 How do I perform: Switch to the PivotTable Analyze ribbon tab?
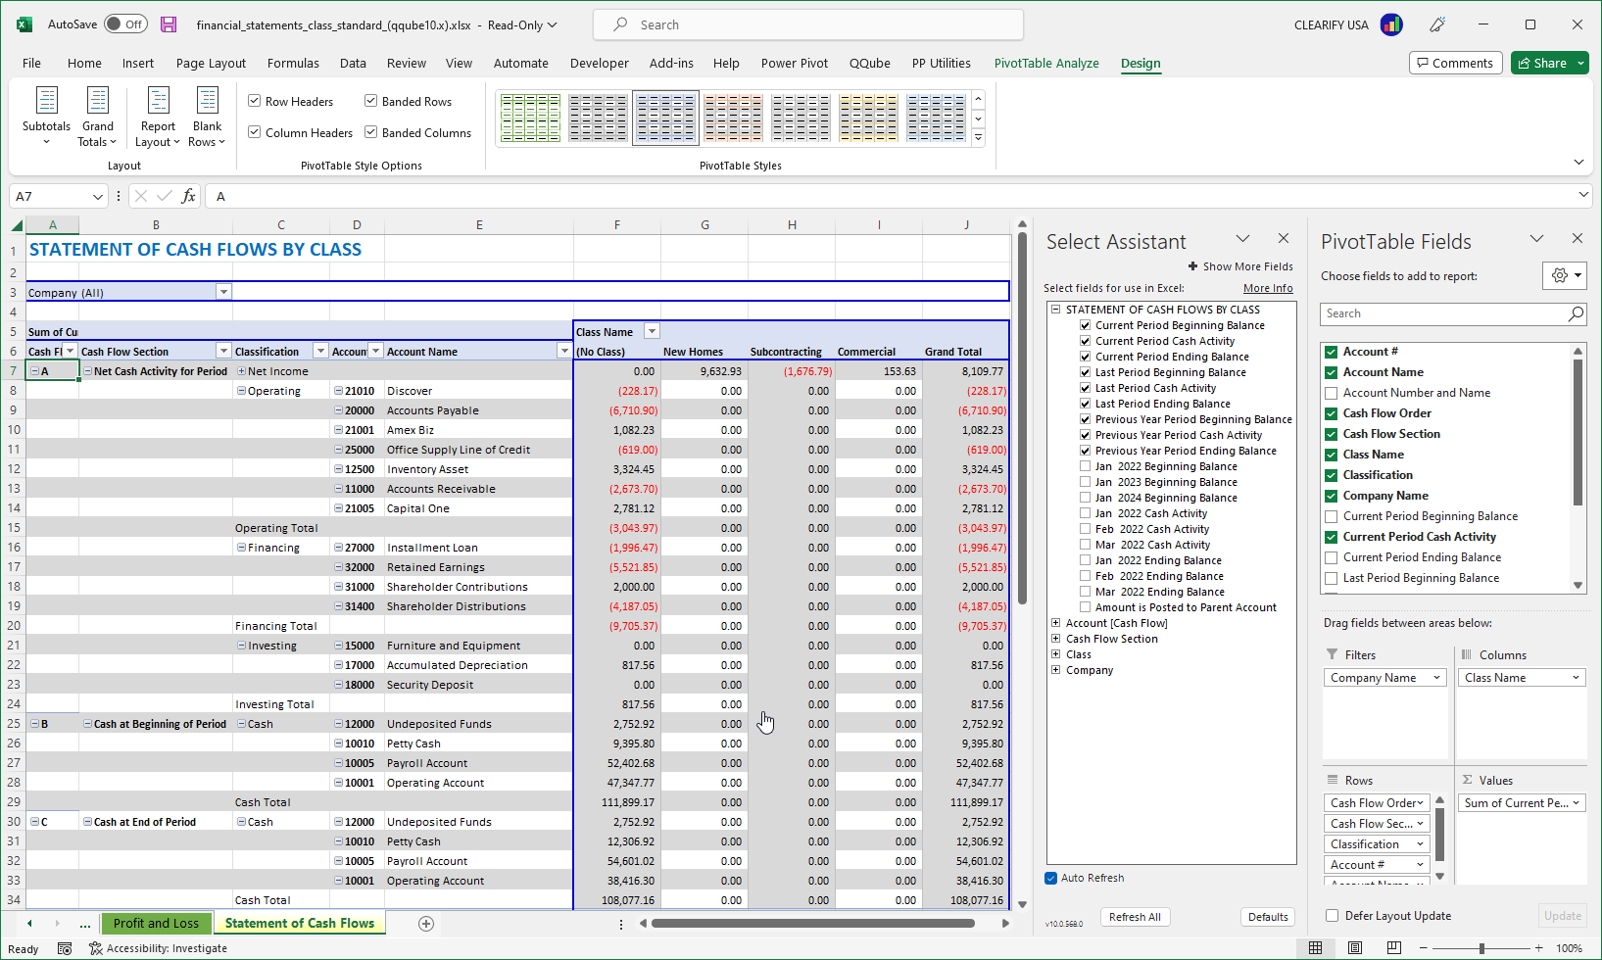1046,63
